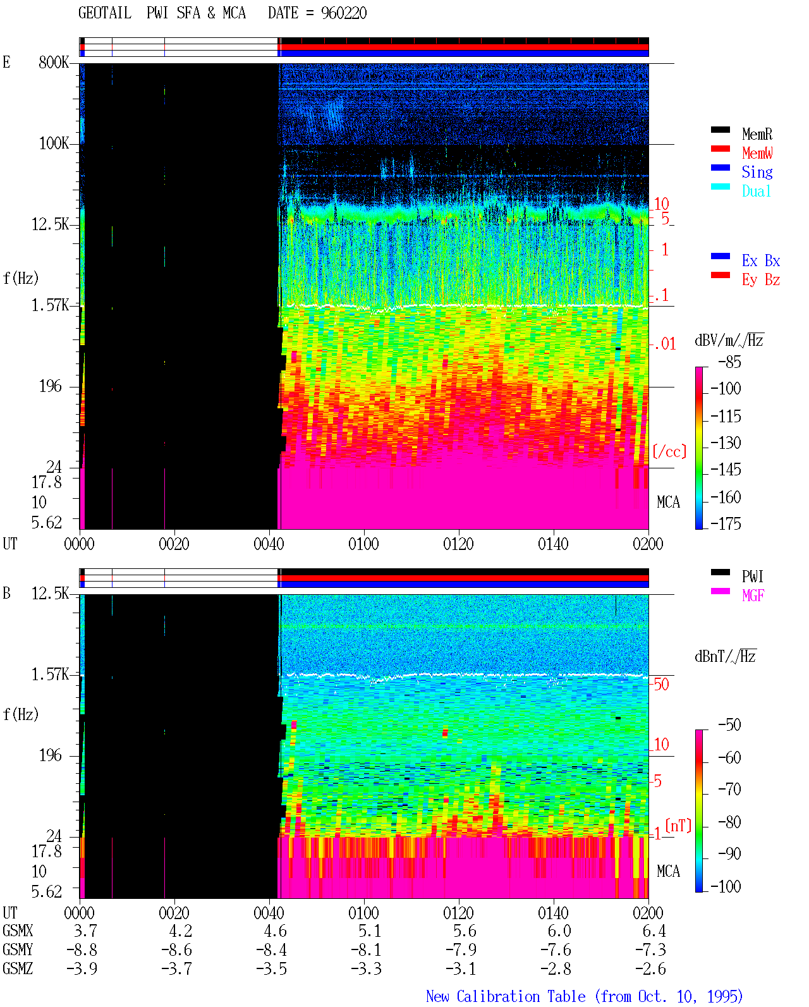
Task: Click the GSMX value '3.7'
Action: pos(85,931)
